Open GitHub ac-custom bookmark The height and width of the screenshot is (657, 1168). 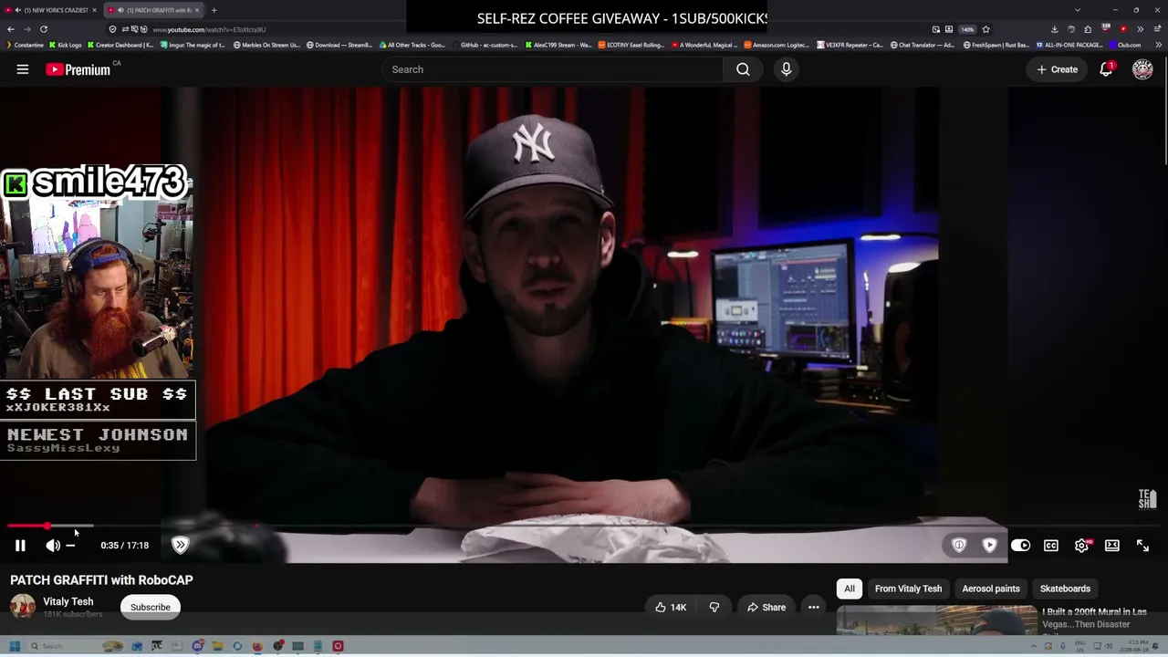coord(485,45)
